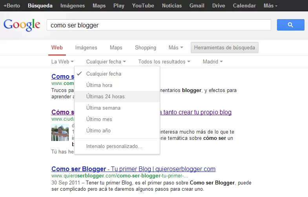Choose Última semana option

(117, 108)
